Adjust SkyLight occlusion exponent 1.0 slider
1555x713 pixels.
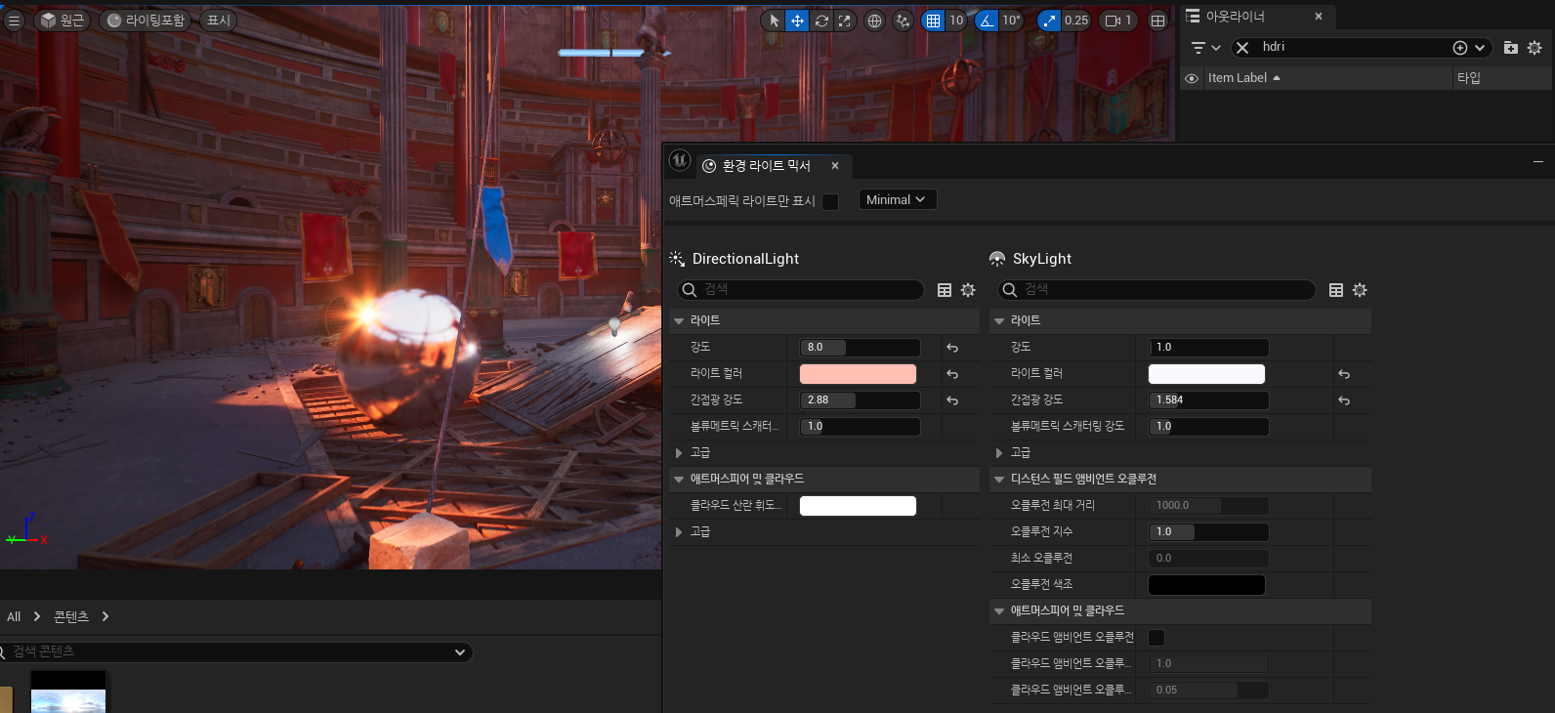(x=1208, y=532)
